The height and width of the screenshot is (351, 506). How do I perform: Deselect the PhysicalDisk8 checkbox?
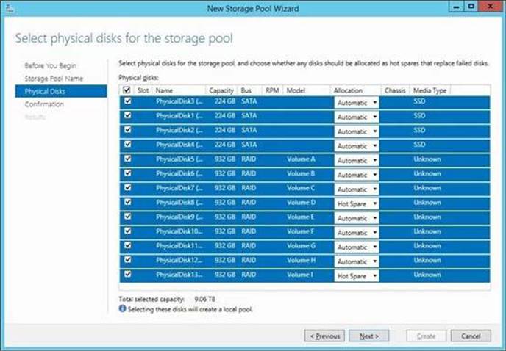pyautogui.click(x=128, y=203)
